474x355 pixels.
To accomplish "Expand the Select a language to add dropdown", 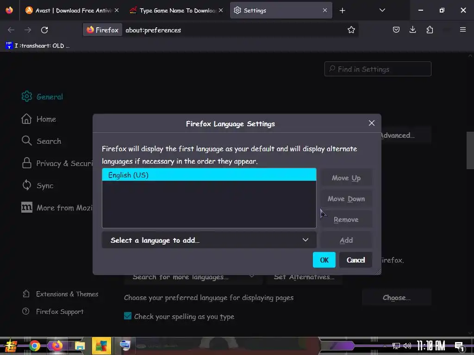I will pos(209,240).
